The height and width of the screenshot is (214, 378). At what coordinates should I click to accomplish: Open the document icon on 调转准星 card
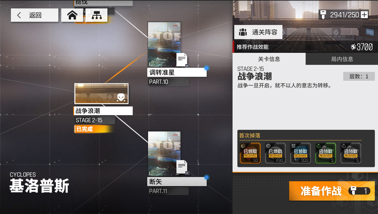(182, 60)
